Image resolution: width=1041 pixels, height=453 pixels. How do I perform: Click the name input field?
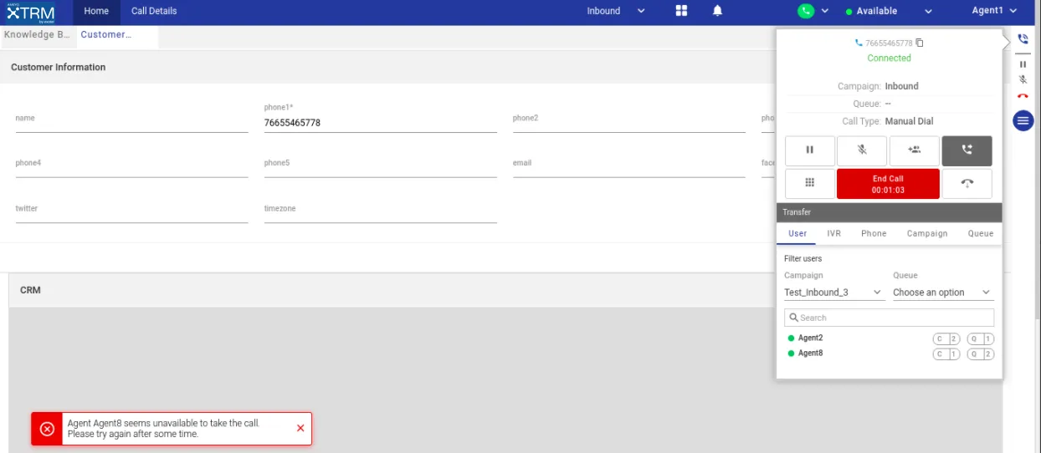coord(131,120)
